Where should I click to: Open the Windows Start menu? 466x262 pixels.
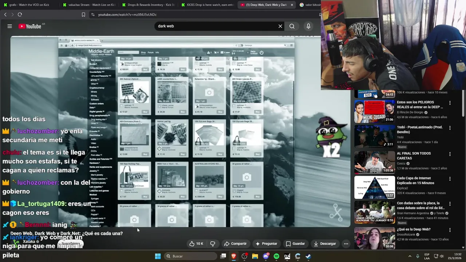tap(158, 256)
